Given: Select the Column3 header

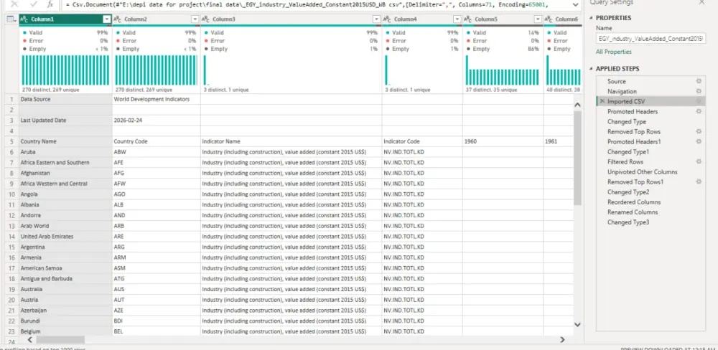Looking at the screenshot, I should [x=291, y=19].
